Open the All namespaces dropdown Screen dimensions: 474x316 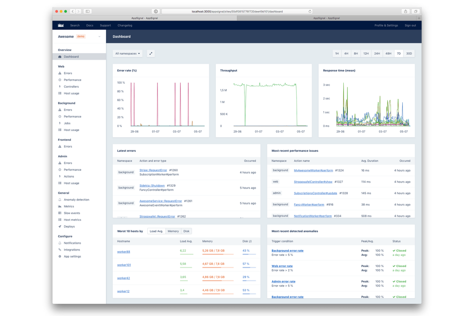[127, 53]
